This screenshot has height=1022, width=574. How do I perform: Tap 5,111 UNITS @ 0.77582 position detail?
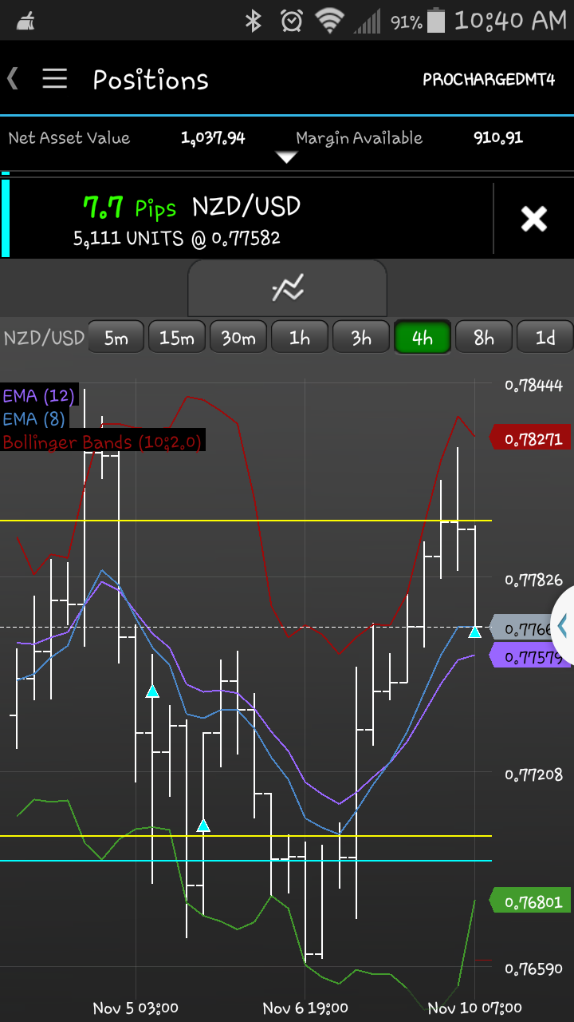177,238
